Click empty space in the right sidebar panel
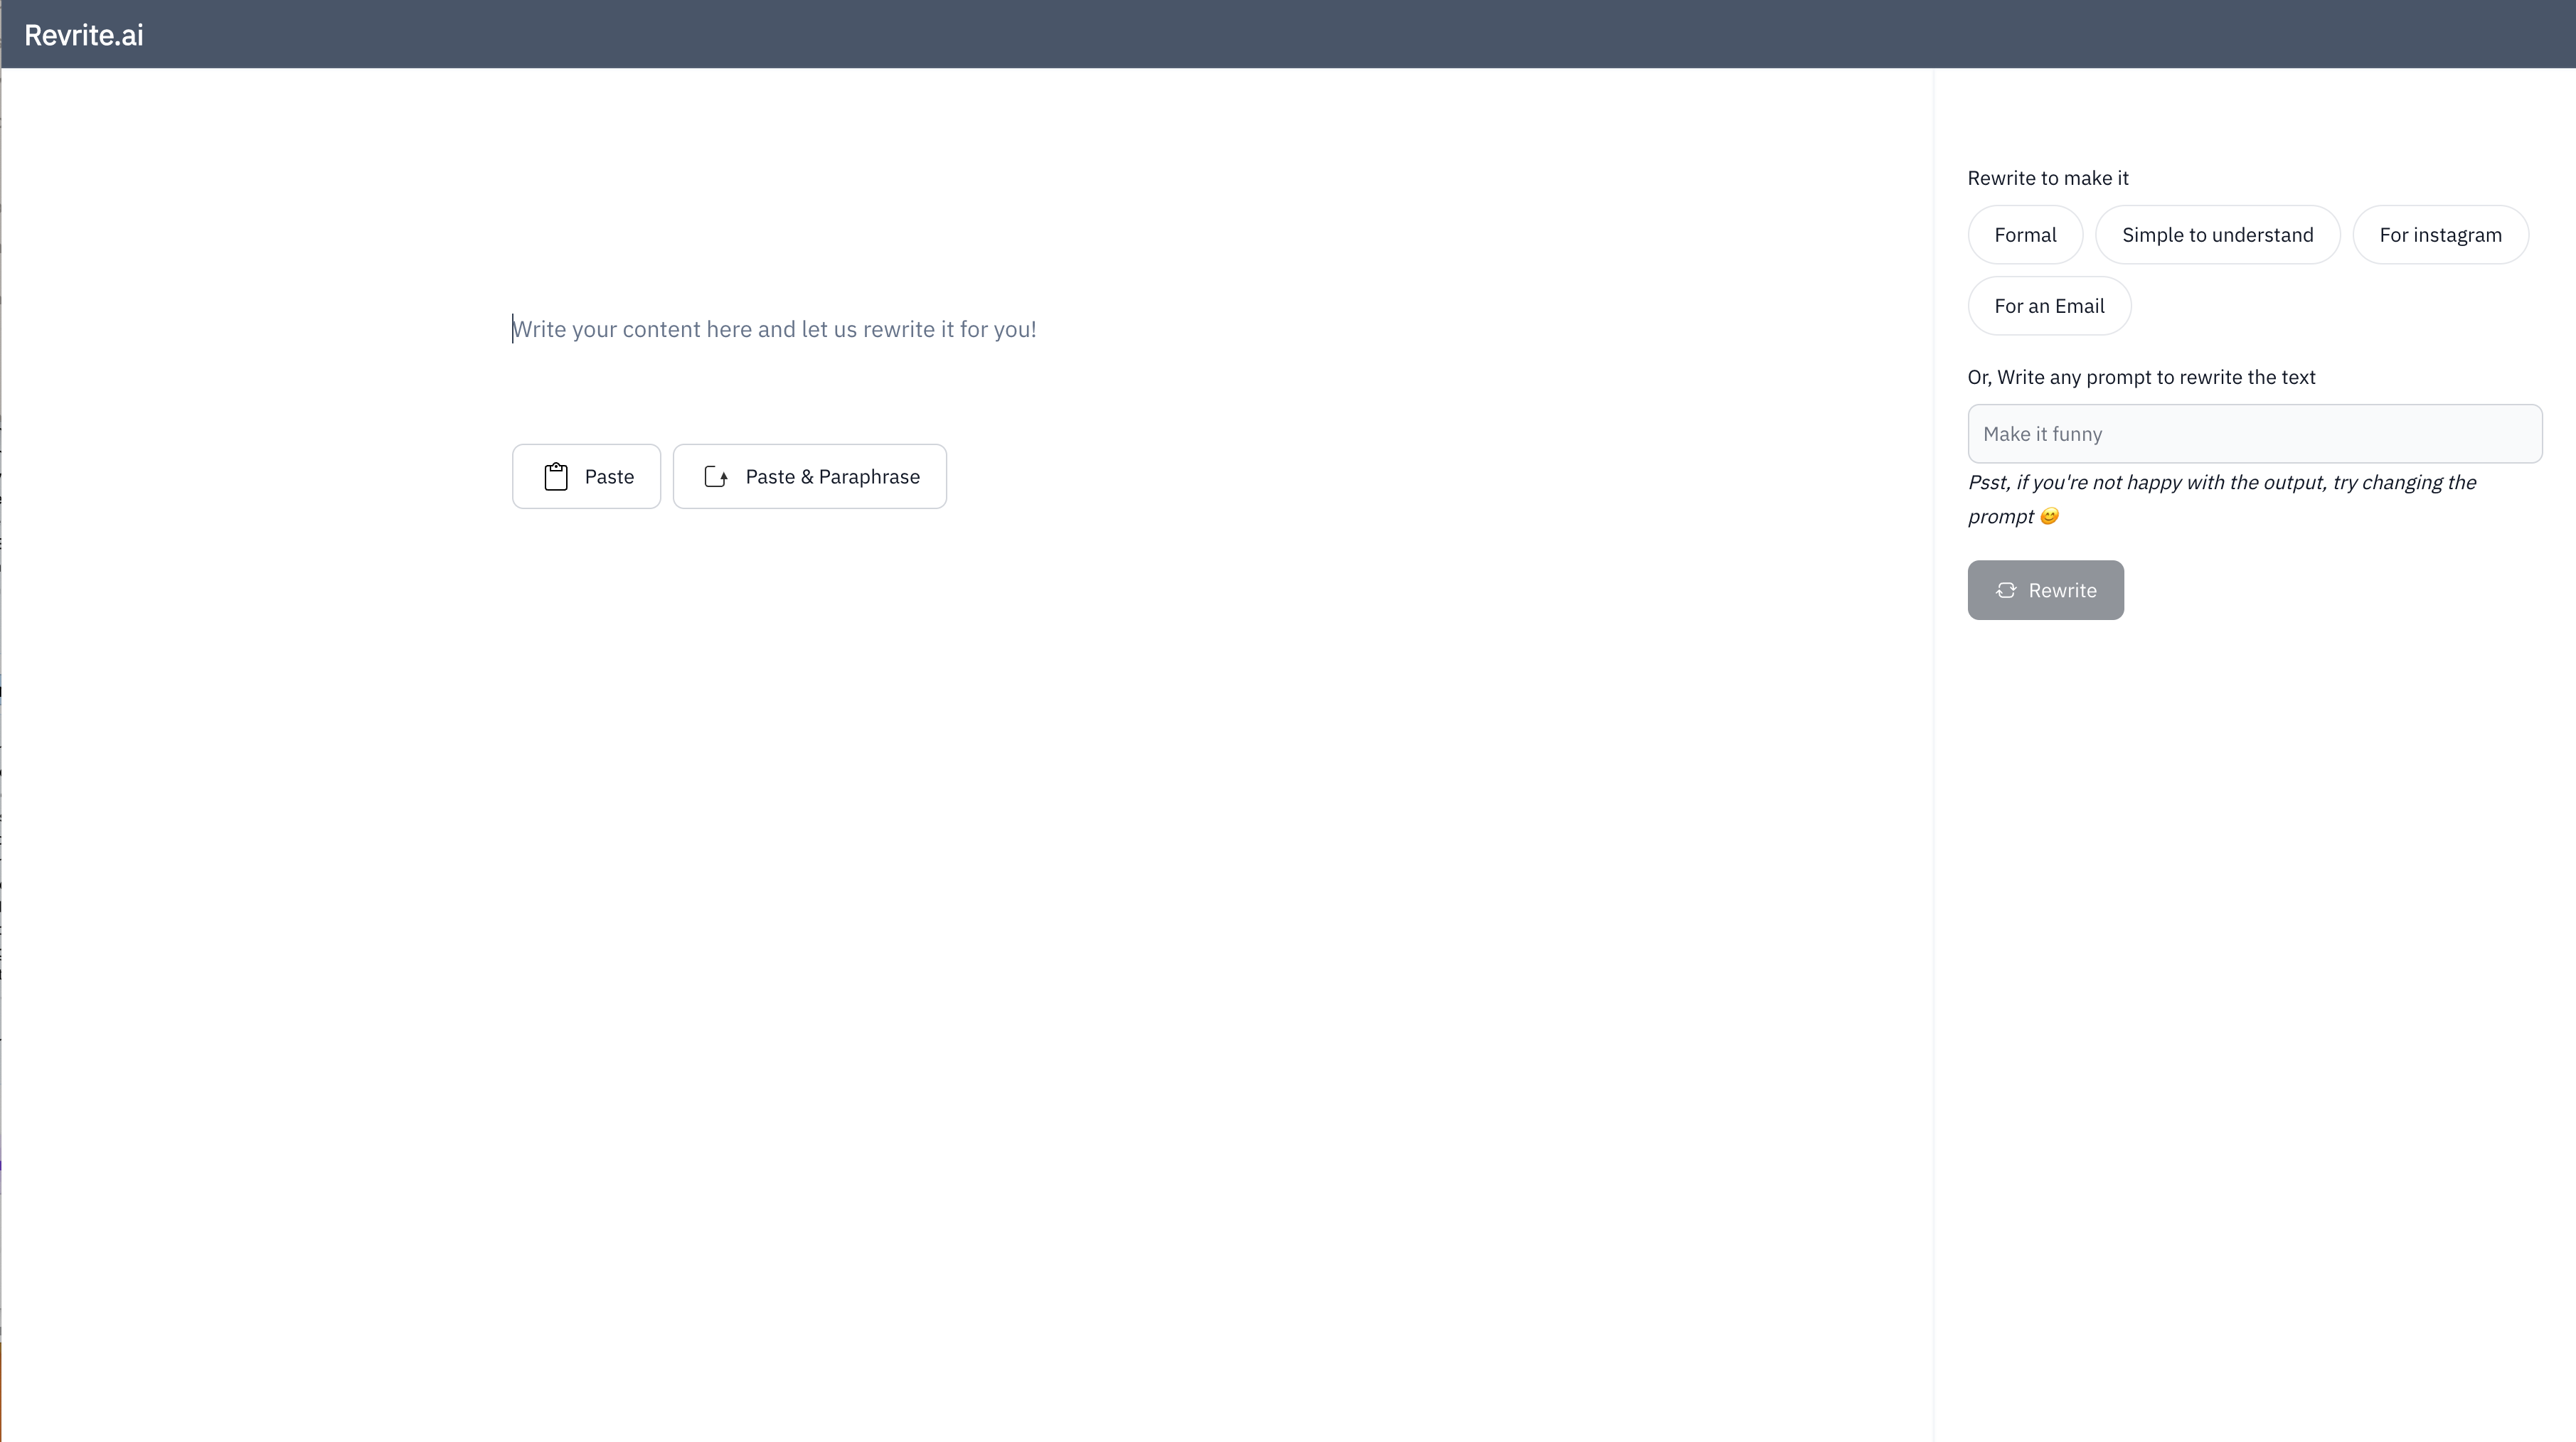Screen dimensions: 2576x1442 click(x=2250, y=950)
